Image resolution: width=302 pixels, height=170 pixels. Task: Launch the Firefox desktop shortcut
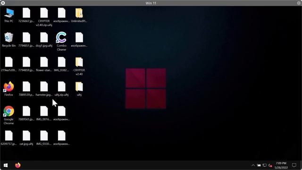click(8, 89)
